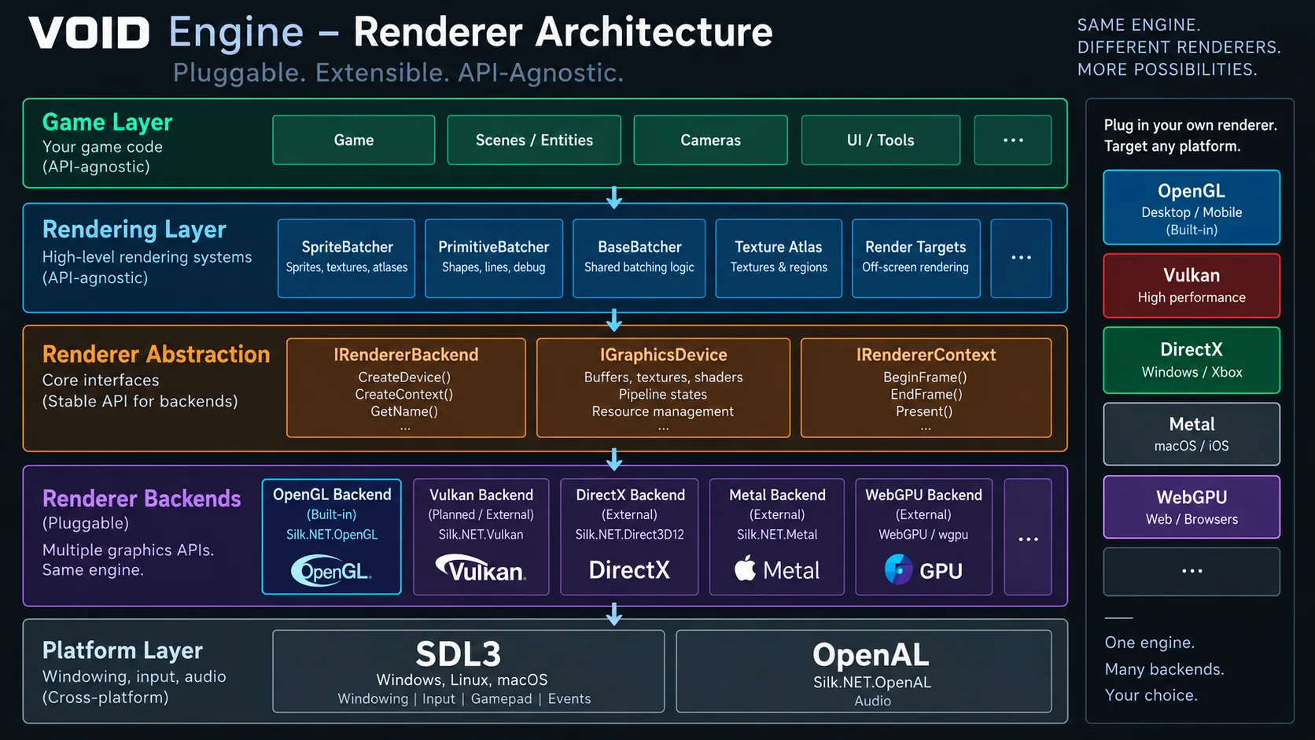Click the Game Layer heading
1315x740 pixels.
point(107,123)
